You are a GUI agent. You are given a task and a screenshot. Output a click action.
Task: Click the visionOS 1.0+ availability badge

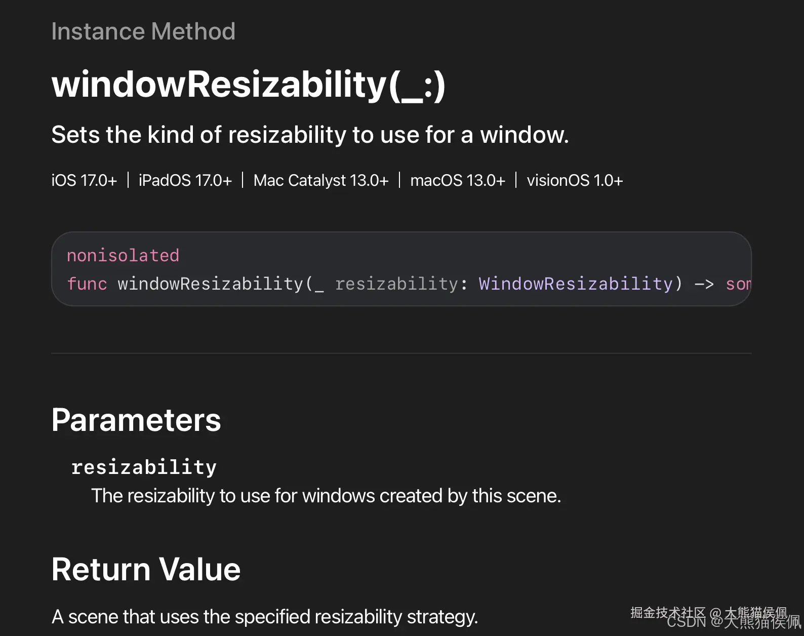(x=575, y=180)
